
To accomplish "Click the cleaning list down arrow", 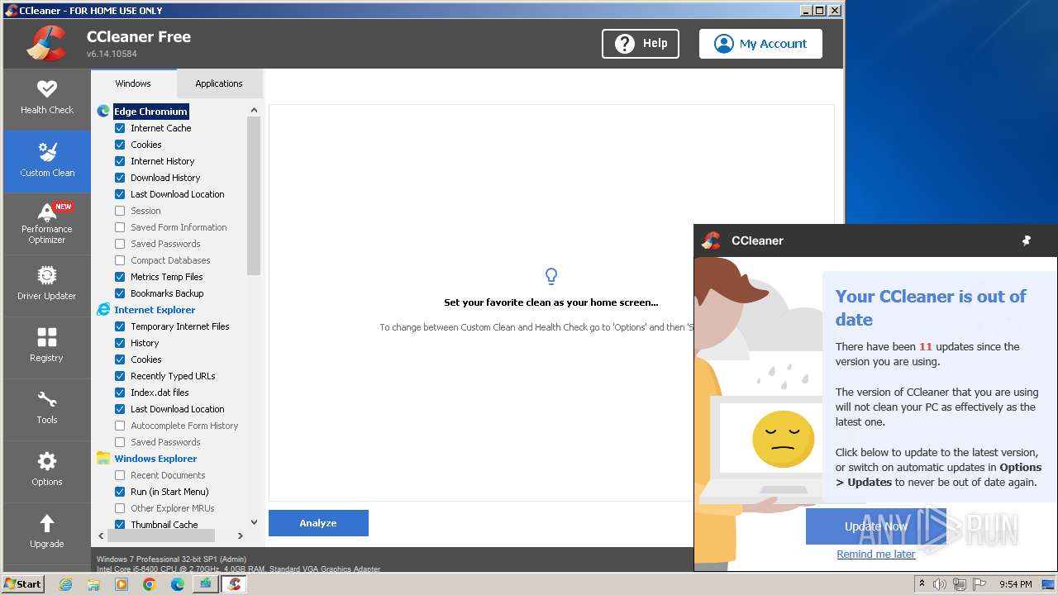I will pyautogui.click(x=254, y=522).
